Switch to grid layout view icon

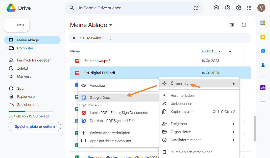coord(232,25)
